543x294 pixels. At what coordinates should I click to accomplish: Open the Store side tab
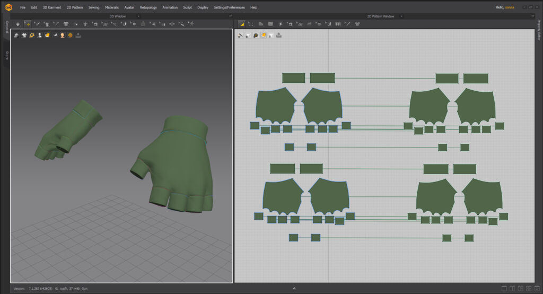coord(7,55)
